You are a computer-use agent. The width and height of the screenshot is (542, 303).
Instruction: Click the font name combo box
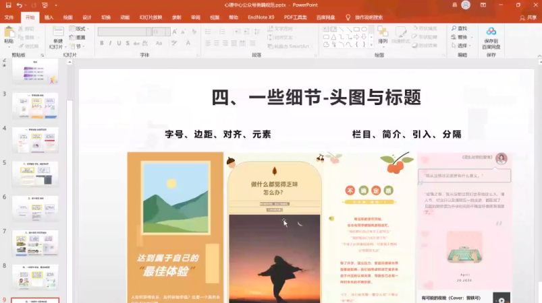click(124, 32)
